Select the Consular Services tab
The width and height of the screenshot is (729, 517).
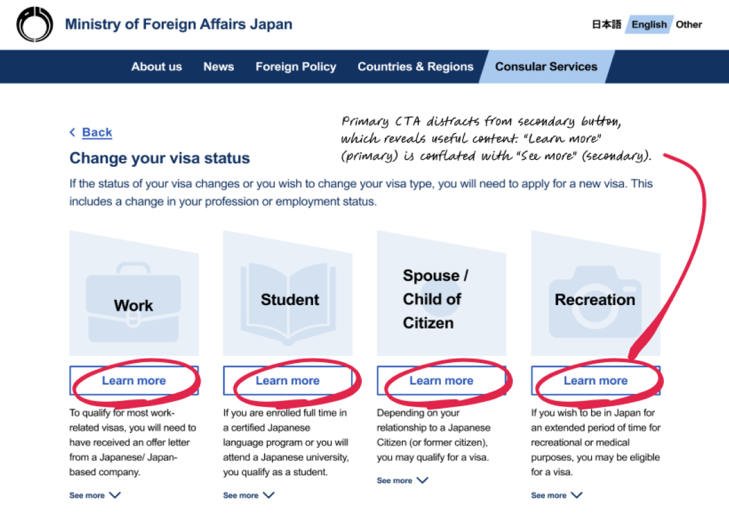pos(546,66)
